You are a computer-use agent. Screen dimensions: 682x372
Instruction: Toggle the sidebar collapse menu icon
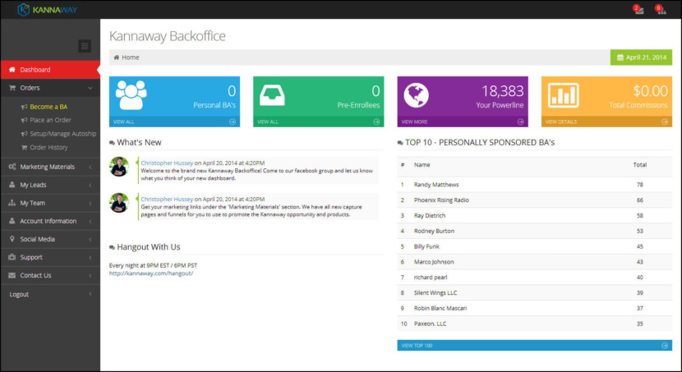point(85,46)
